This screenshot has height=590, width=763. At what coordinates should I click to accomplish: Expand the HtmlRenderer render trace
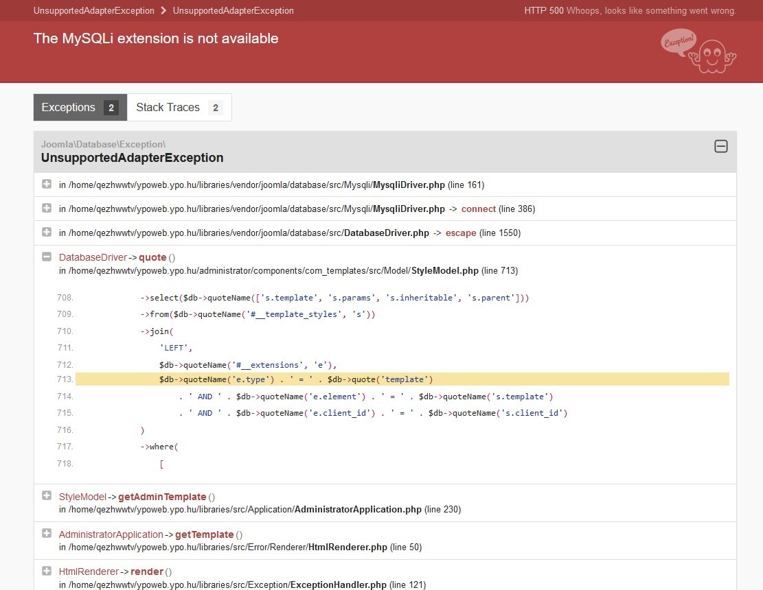tap(47, 571)
